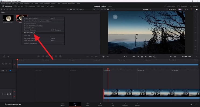Select Duplicate Timeline from context menu

pyautogui.click(x=30, y=24)
